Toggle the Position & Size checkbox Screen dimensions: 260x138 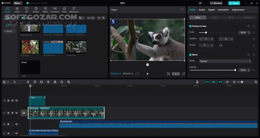(x=190, y=26)
